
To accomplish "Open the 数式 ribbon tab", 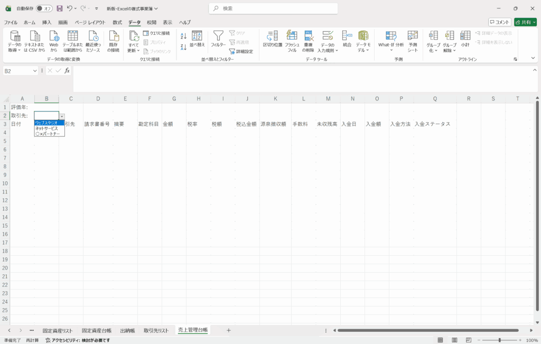I will click(117, 22).
